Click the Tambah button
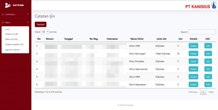218x110 pixels. click(41, 24)
